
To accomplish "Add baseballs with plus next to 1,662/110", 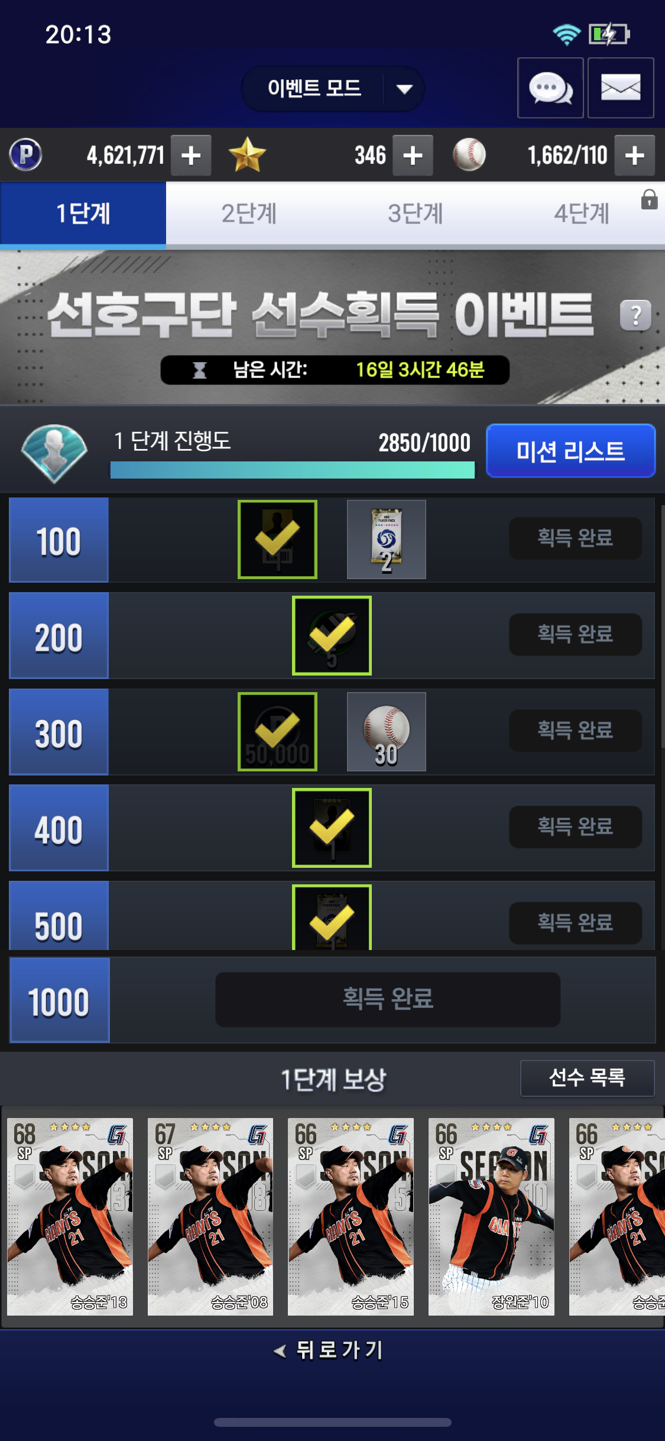I will [x=634, y=156].
